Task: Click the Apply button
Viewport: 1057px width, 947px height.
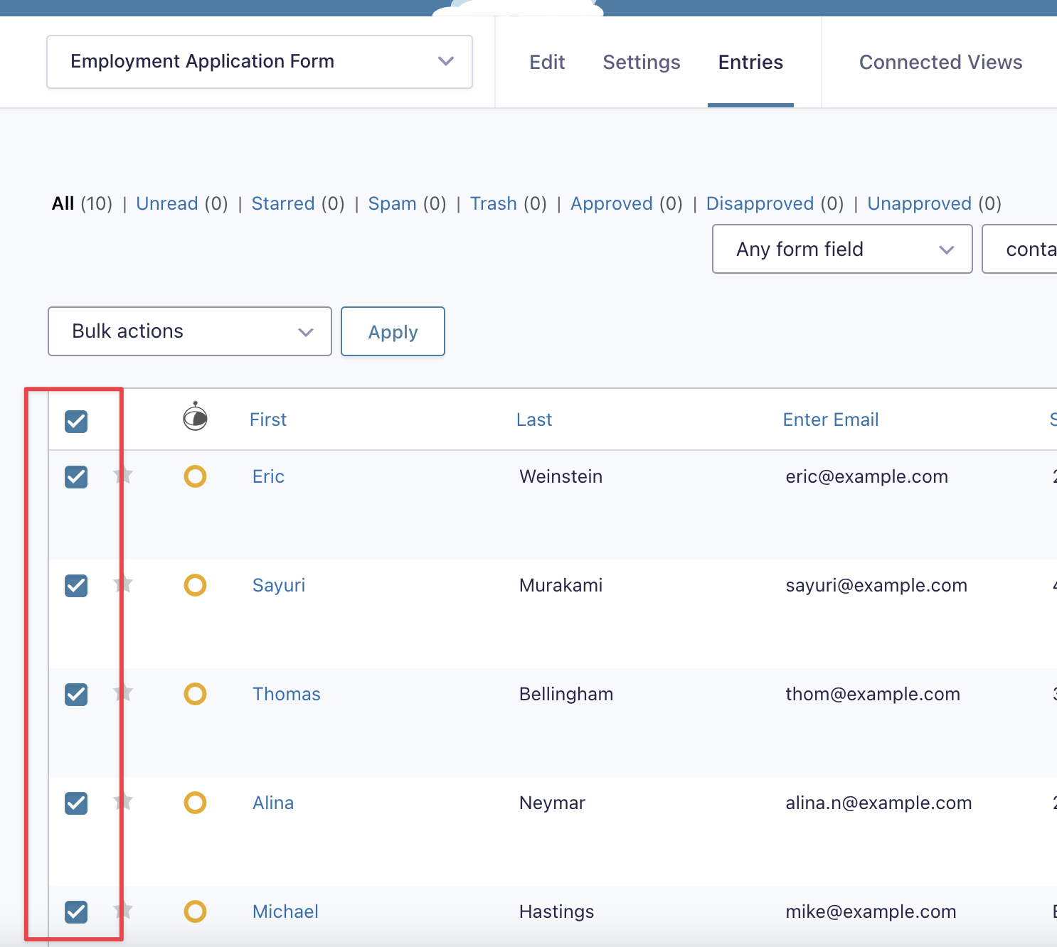Action: (393, 331)
